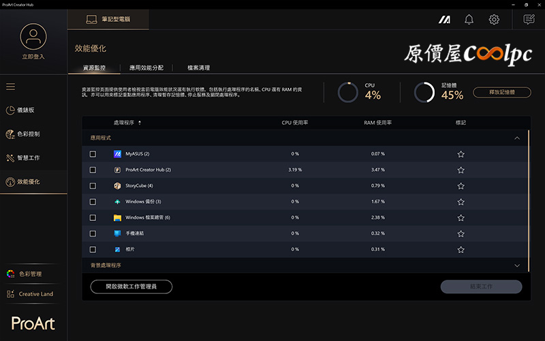Click the profile avatar to log in

pyautogui.click(x=33, y=36)
